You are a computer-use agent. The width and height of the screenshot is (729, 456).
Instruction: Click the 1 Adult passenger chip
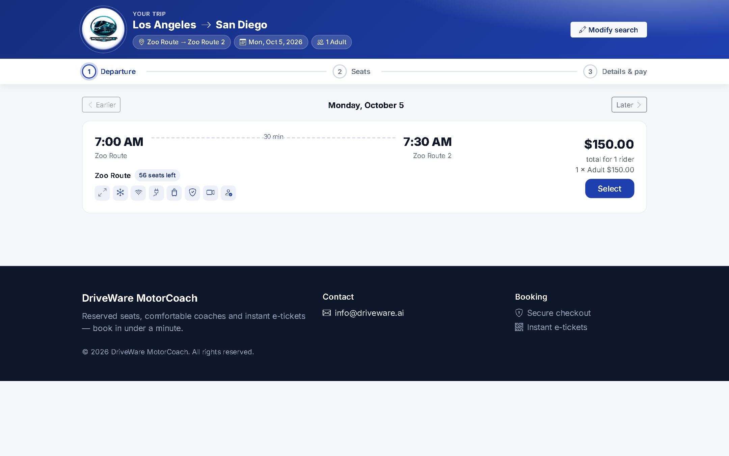[x=331, y=42]
